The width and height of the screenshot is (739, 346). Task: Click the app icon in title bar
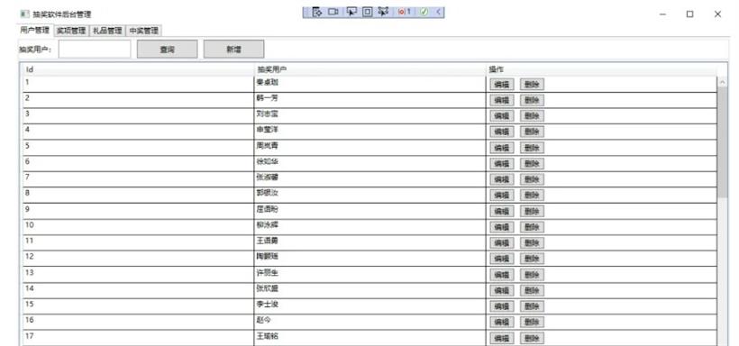tap(24, 14)
